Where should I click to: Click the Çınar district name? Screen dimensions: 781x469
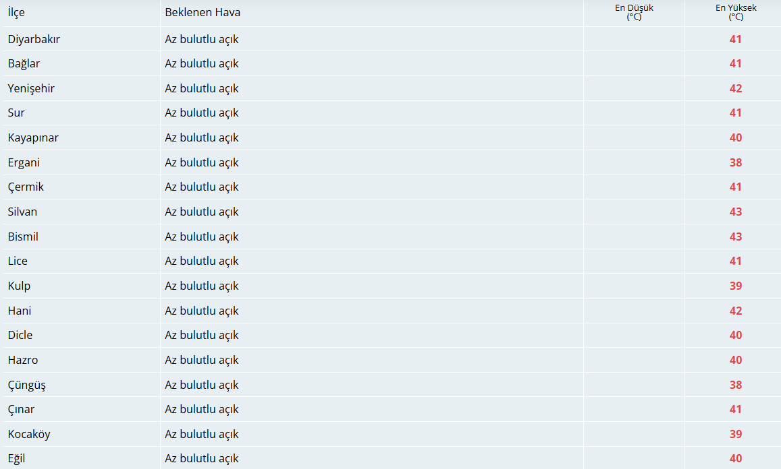click(22, 409)
